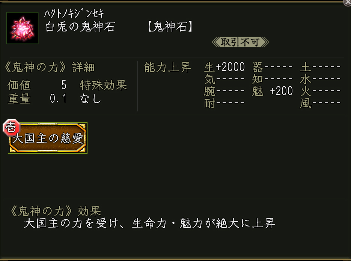Click the 《鬼神の力》詳細 section header
This screenshot has height=261, width=351.
(x=49, y=67)
